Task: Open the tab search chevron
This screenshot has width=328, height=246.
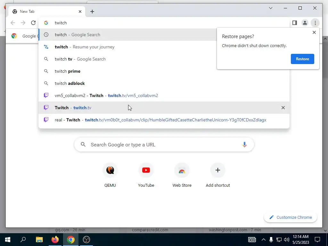Action: pos(270,8)
